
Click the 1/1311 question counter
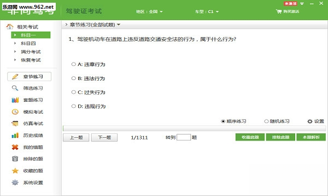tap(139, 137)
